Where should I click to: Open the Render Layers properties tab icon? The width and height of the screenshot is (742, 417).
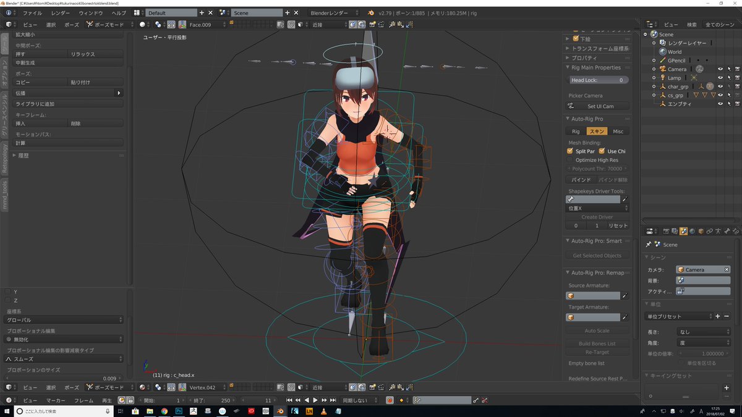pyautogui.click(x=675, y=231)
